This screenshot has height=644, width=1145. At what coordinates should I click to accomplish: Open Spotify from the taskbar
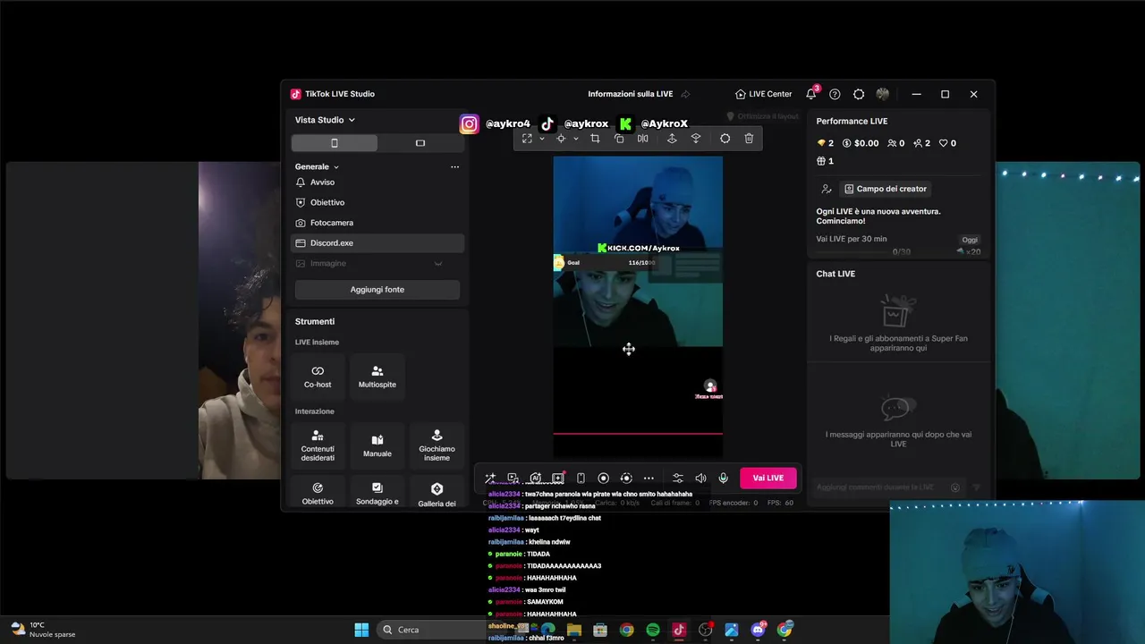(x=653, y=630)
